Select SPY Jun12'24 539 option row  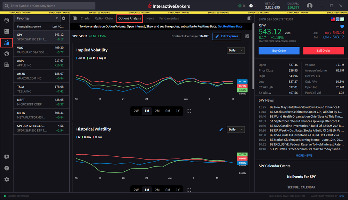[x=41, y=128]
